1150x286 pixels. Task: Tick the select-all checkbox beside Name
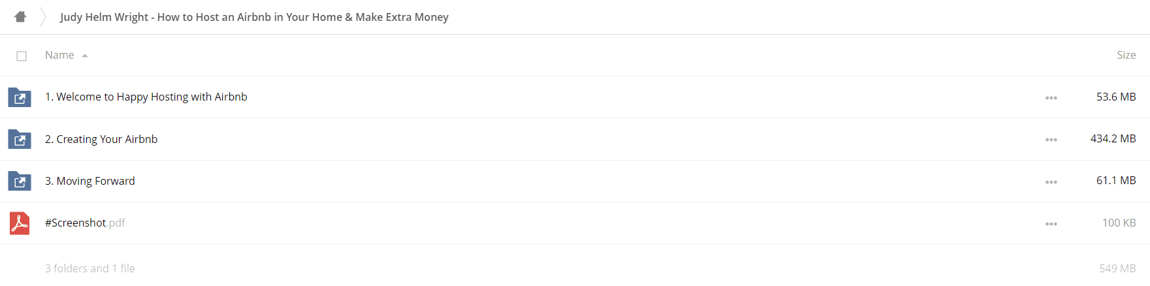pos(22,56)
